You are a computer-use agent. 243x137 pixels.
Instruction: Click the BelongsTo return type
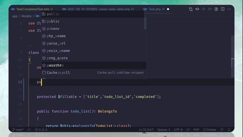[107, 111]
